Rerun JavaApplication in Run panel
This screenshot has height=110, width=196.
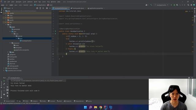(x=4, y=81)
